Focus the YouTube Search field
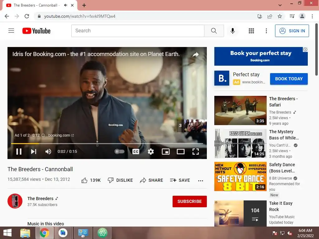The image size is (319, 239). tap(138, 31)
